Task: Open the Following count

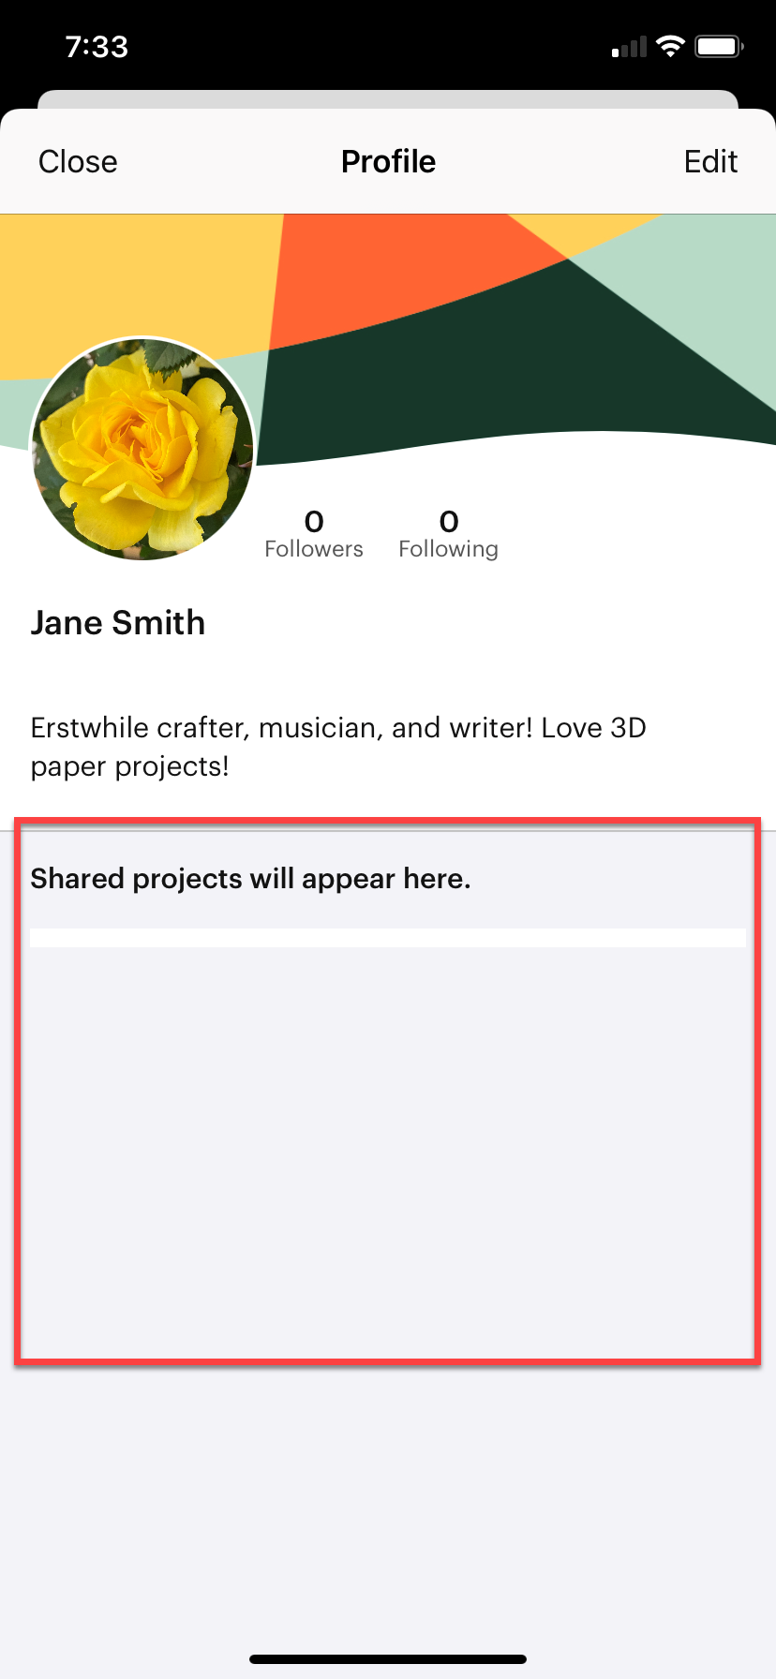Action: coord(448,534)
